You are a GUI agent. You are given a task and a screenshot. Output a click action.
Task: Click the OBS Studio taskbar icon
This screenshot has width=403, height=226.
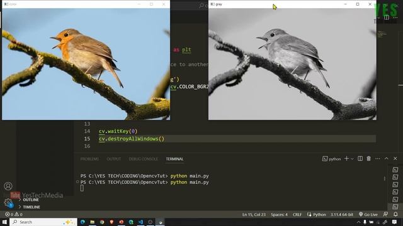click(x=150, y=222)
